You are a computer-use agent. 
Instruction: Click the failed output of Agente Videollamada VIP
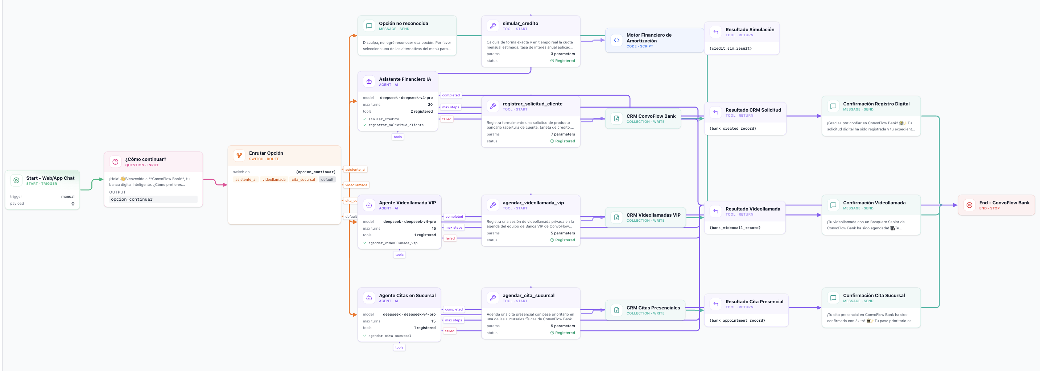tap(450, 238)
